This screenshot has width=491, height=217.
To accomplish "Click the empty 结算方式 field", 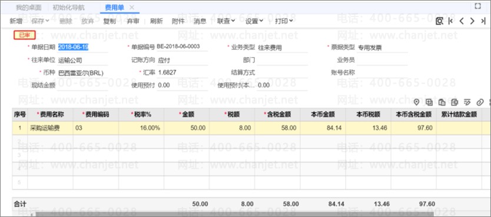I will pos(282,72).
